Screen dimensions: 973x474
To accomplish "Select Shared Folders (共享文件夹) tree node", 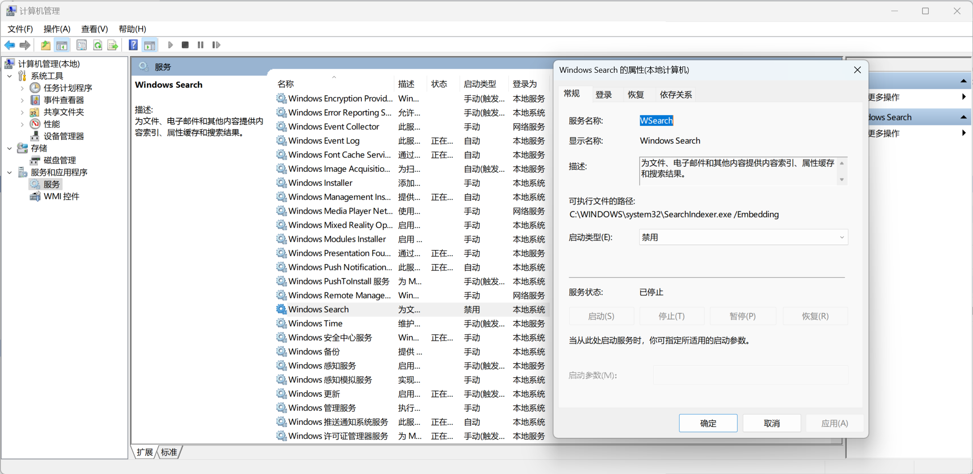I will 63,112.
